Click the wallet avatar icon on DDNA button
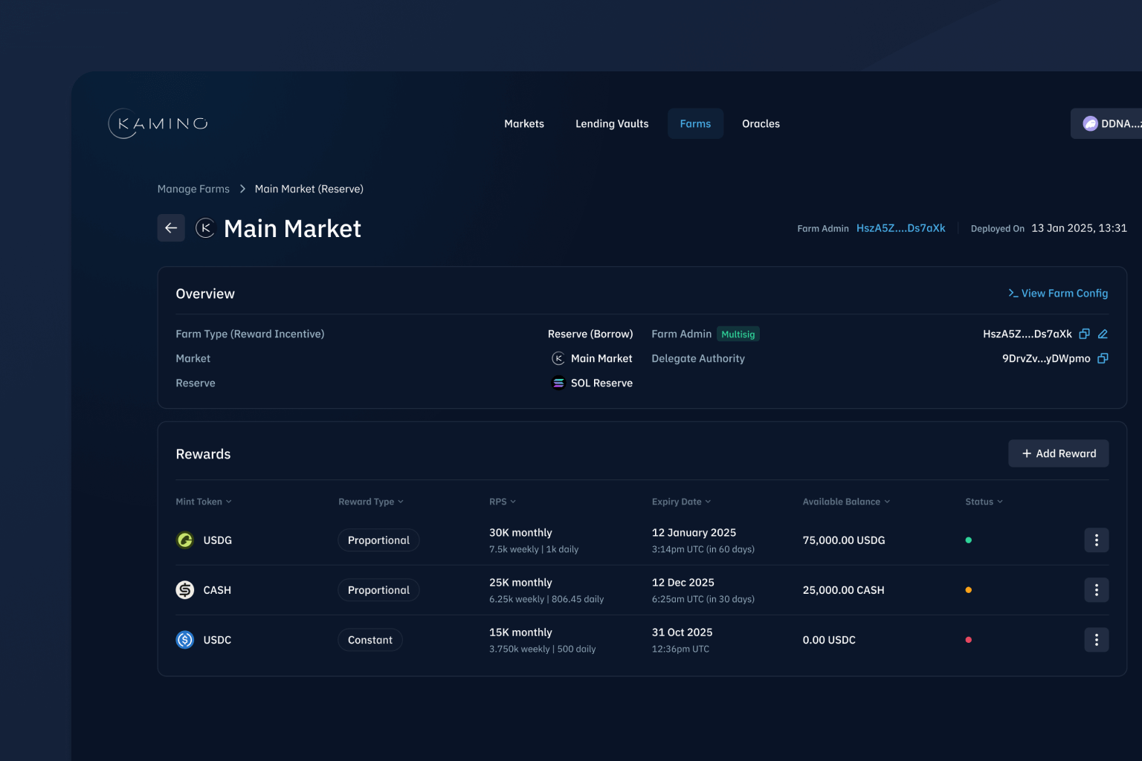This screenshot has height=761, width=1142. coord(1090,123)
